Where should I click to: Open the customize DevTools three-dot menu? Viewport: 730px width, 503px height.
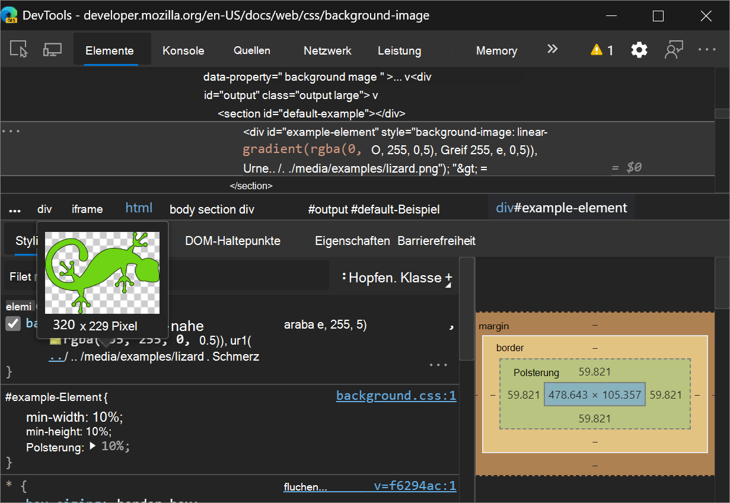(x=707, y=50)
